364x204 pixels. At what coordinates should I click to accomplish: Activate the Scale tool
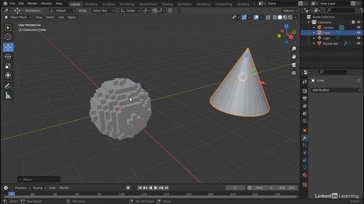tap(8, 66)
